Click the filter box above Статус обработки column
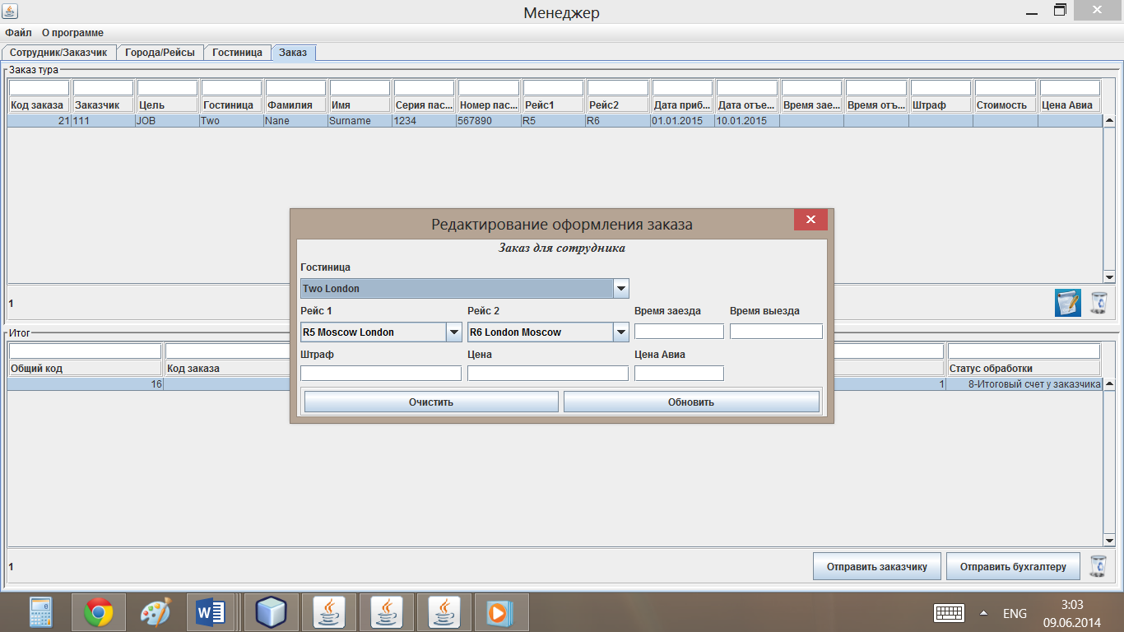 [1024, 351]
